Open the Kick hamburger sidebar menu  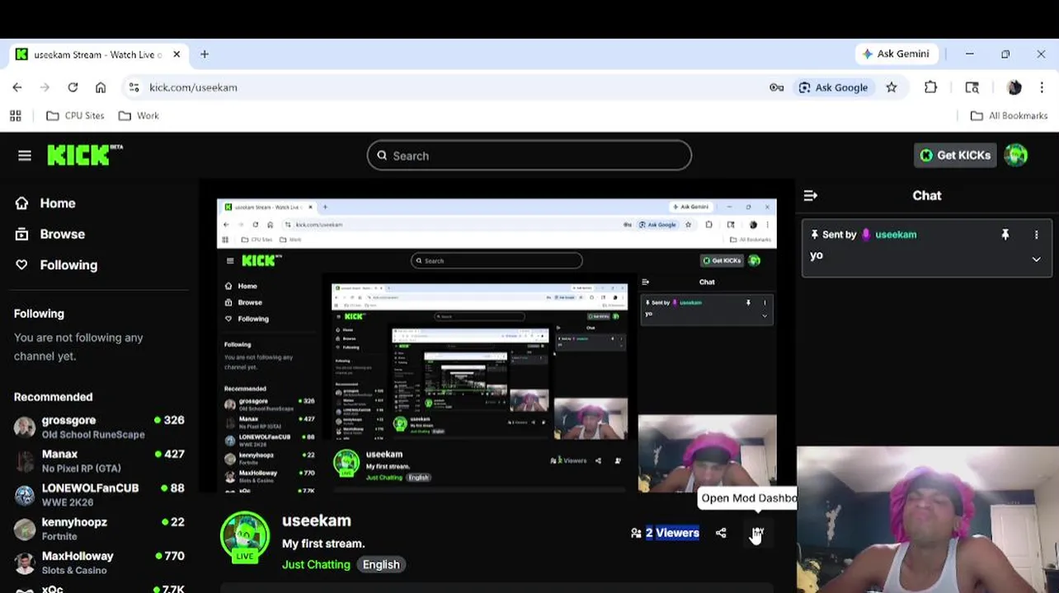(25, 156)
